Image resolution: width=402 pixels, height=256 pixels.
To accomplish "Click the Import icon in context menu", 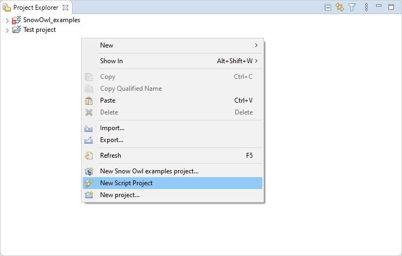I will [x=89, y=129].
